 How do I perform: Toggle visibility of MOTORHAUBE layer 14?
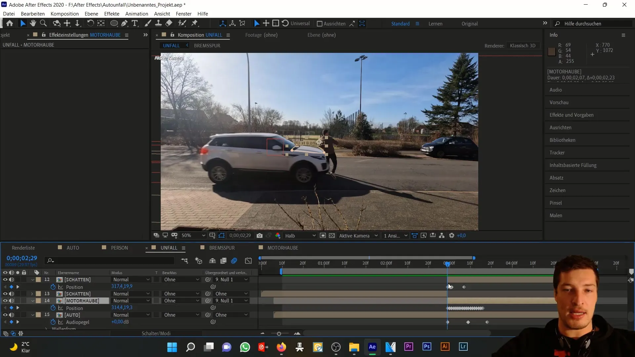(x=5, y=301)
